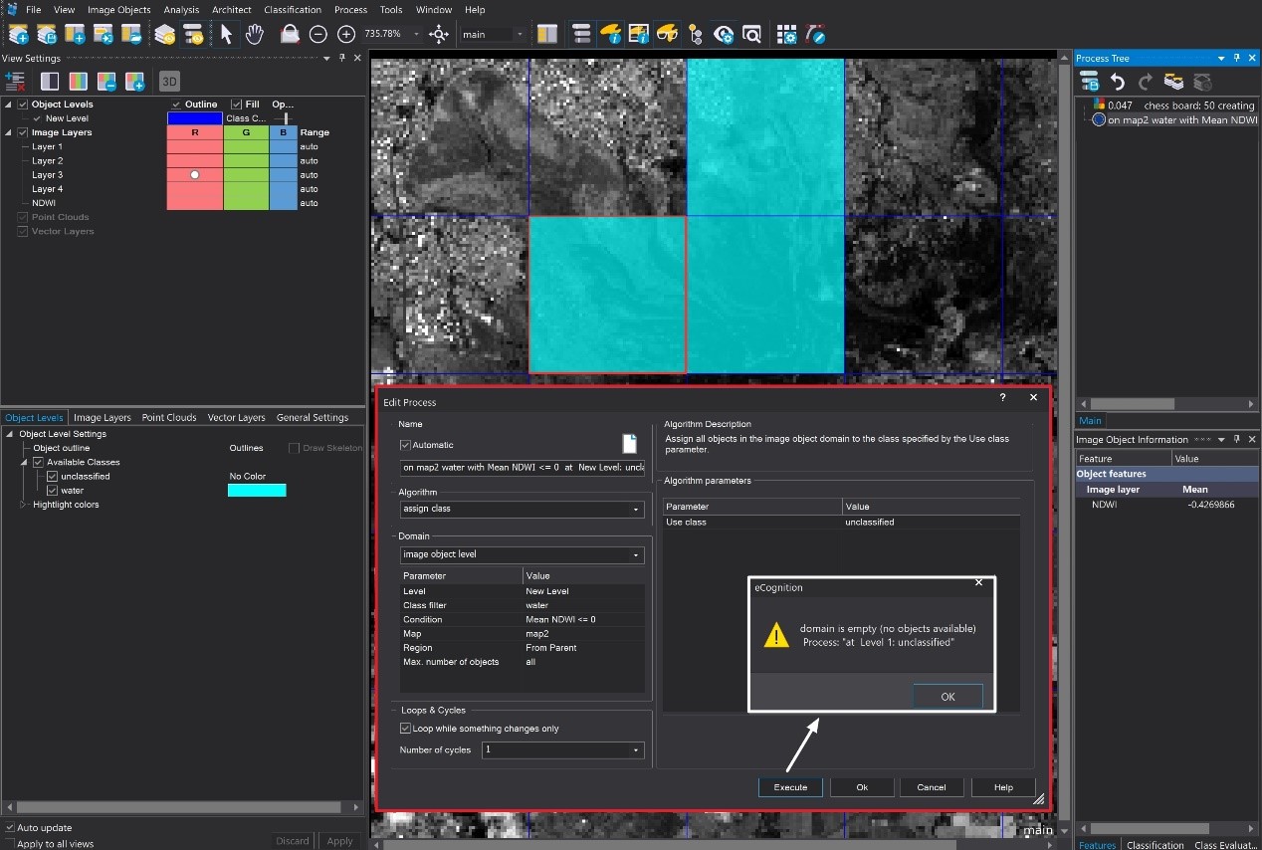Click the 3D view button

pos(170,82)
